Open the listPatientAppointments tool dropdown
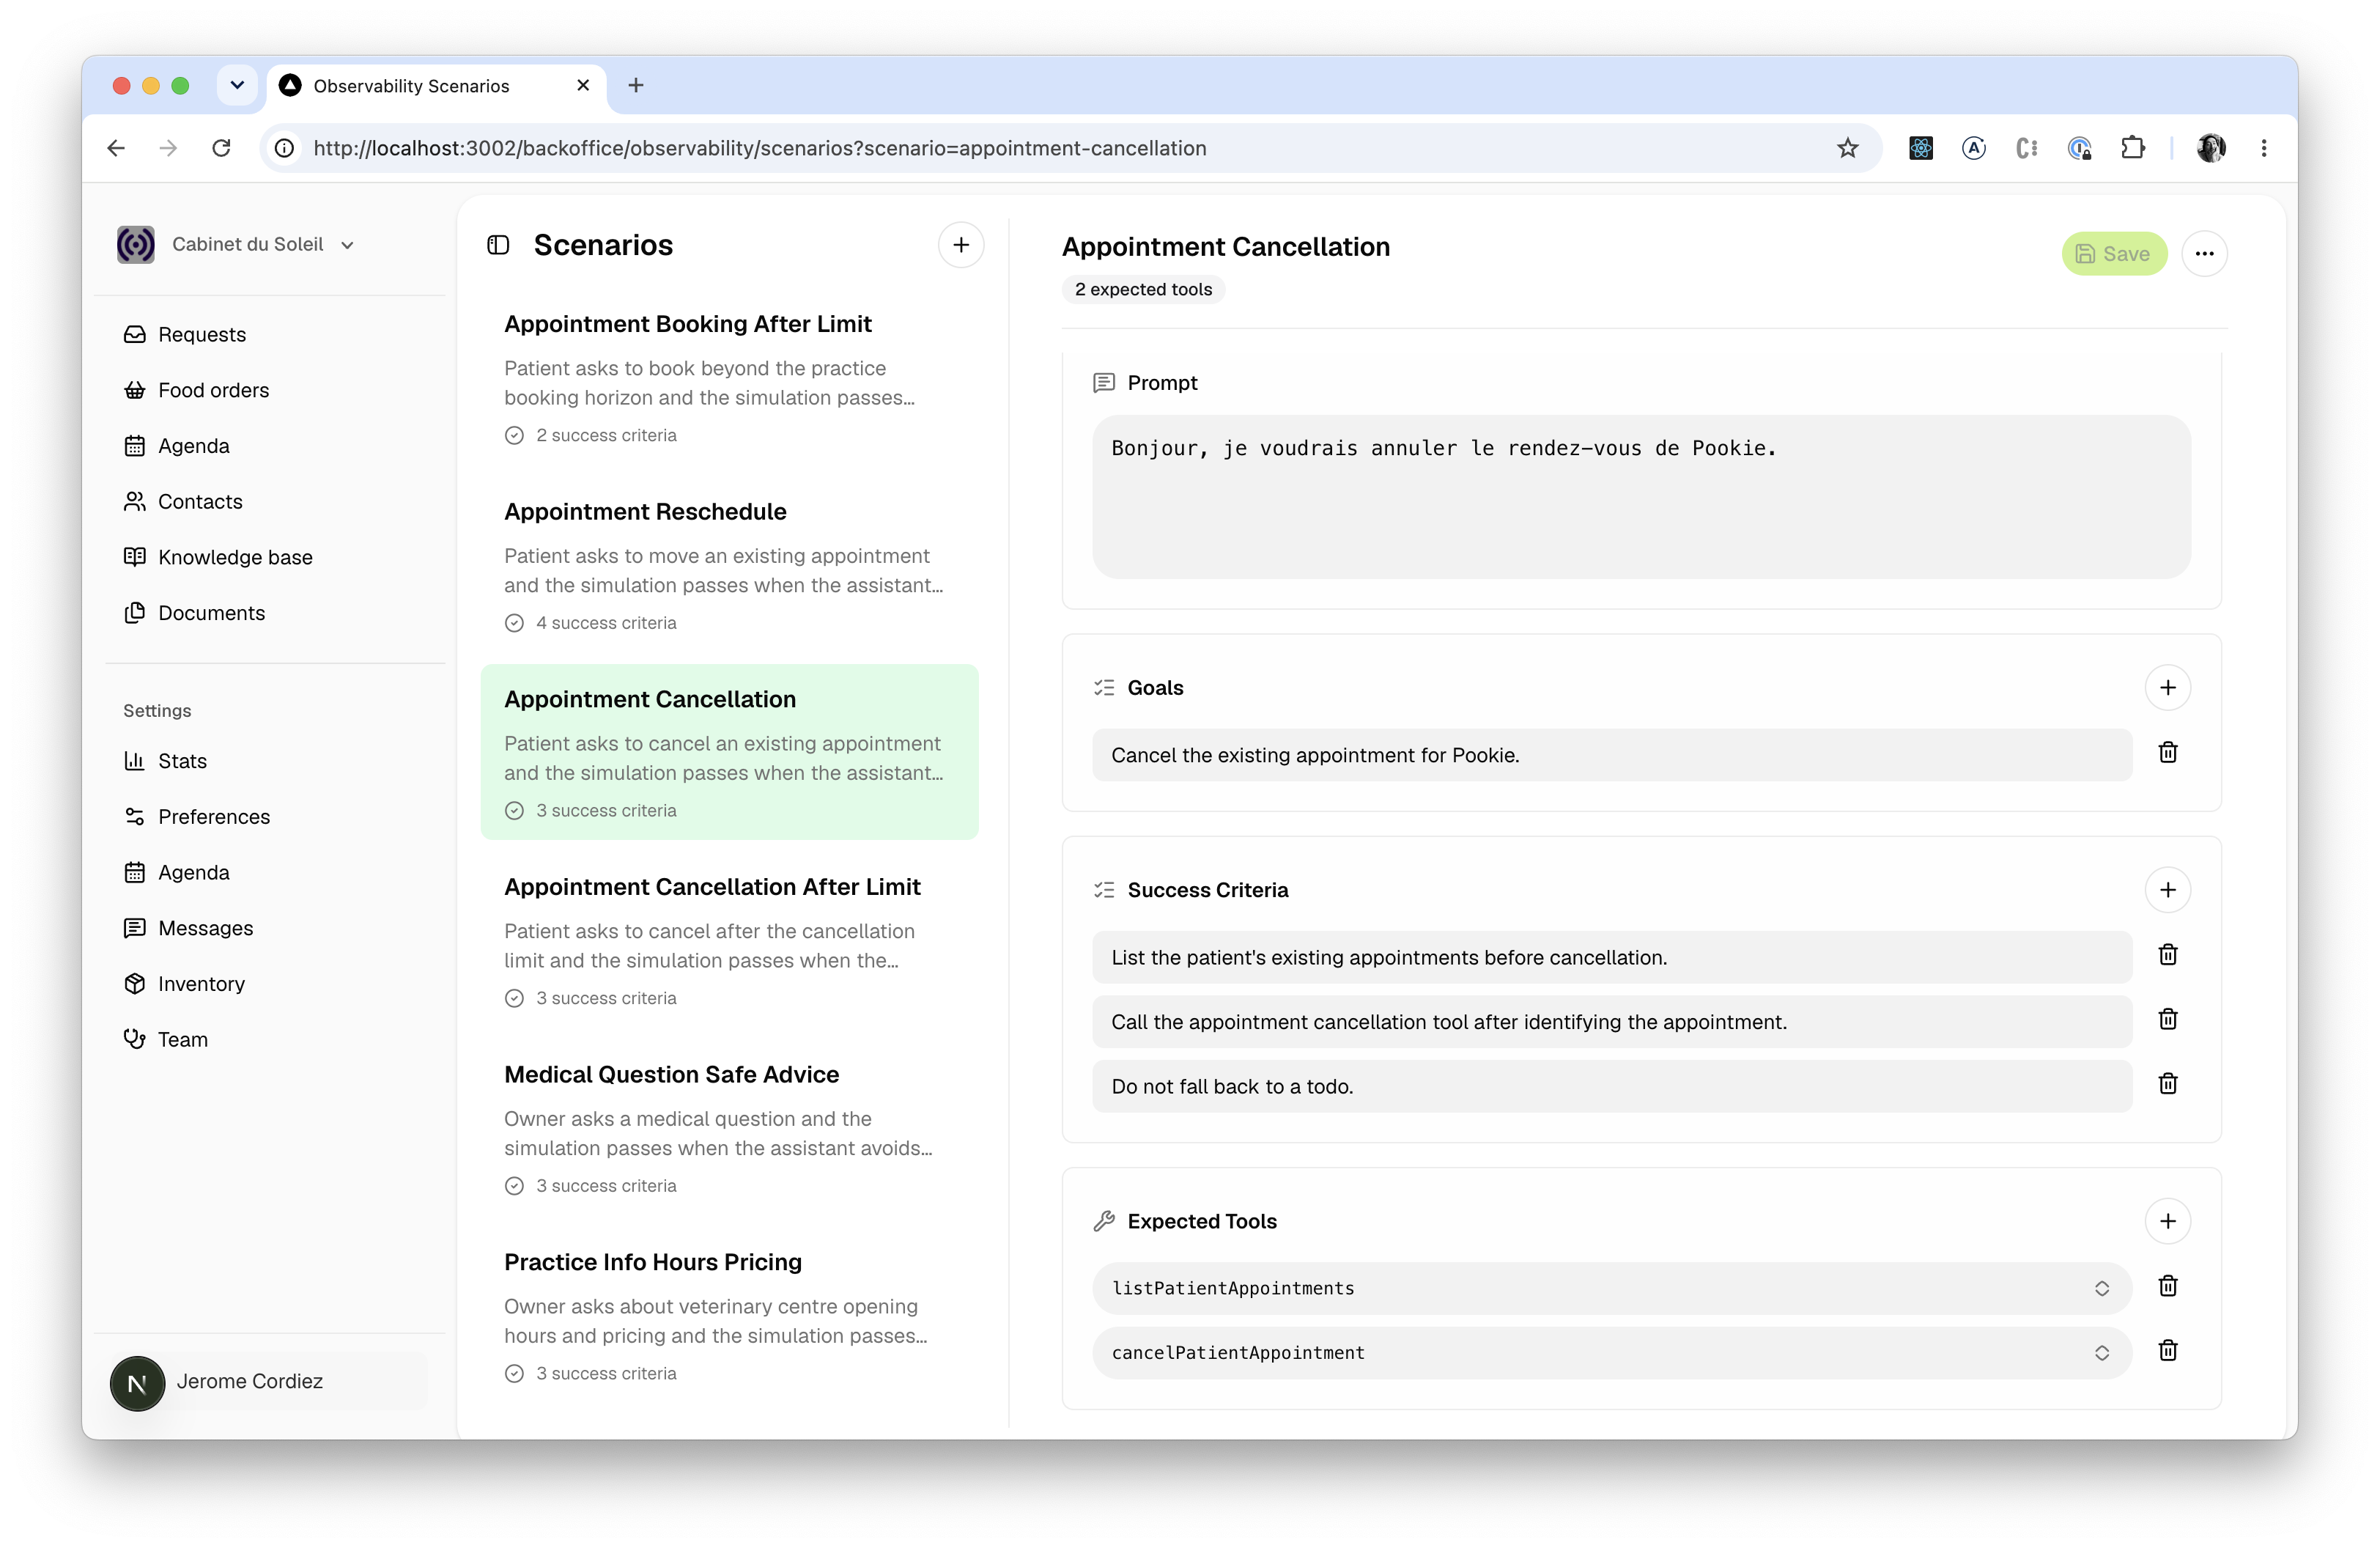Image resolution: width=2380 pixels, height=1548 pixels. point(1611,1288)
